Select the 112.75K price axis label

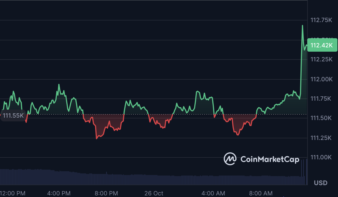321,20
